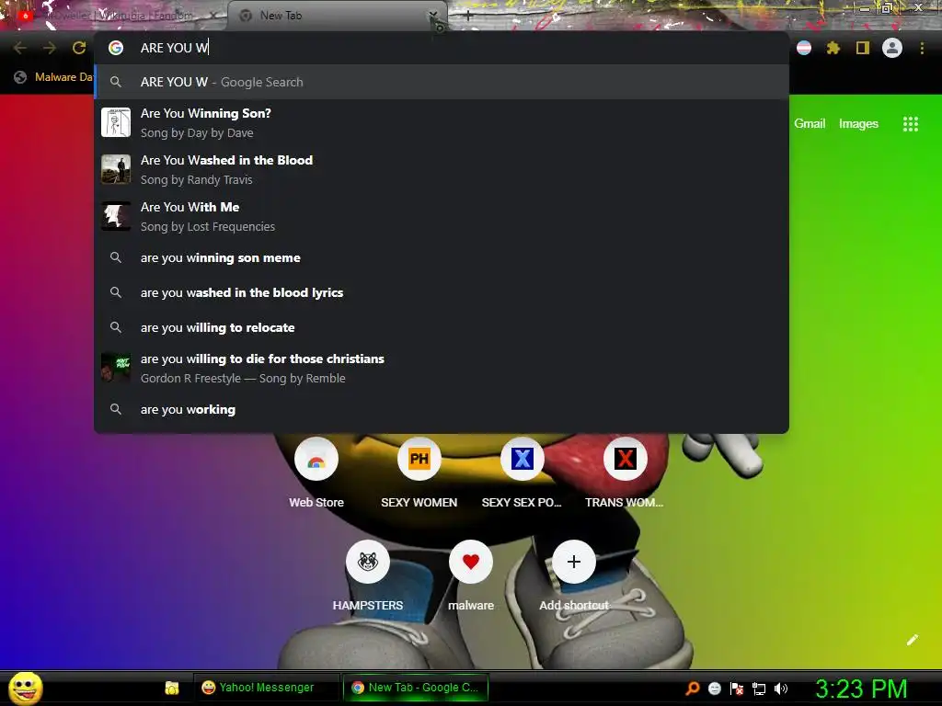Select 'are you working' suggestion
Viewport: 942px width, 706px height.
[442, 409]
